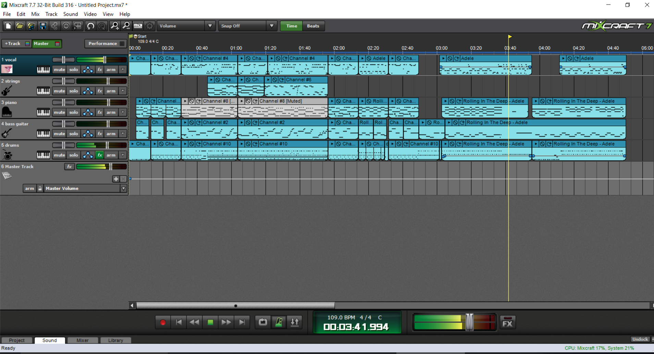
Task: Click the add sound file folder icon
Action: (x=31, y=26)
